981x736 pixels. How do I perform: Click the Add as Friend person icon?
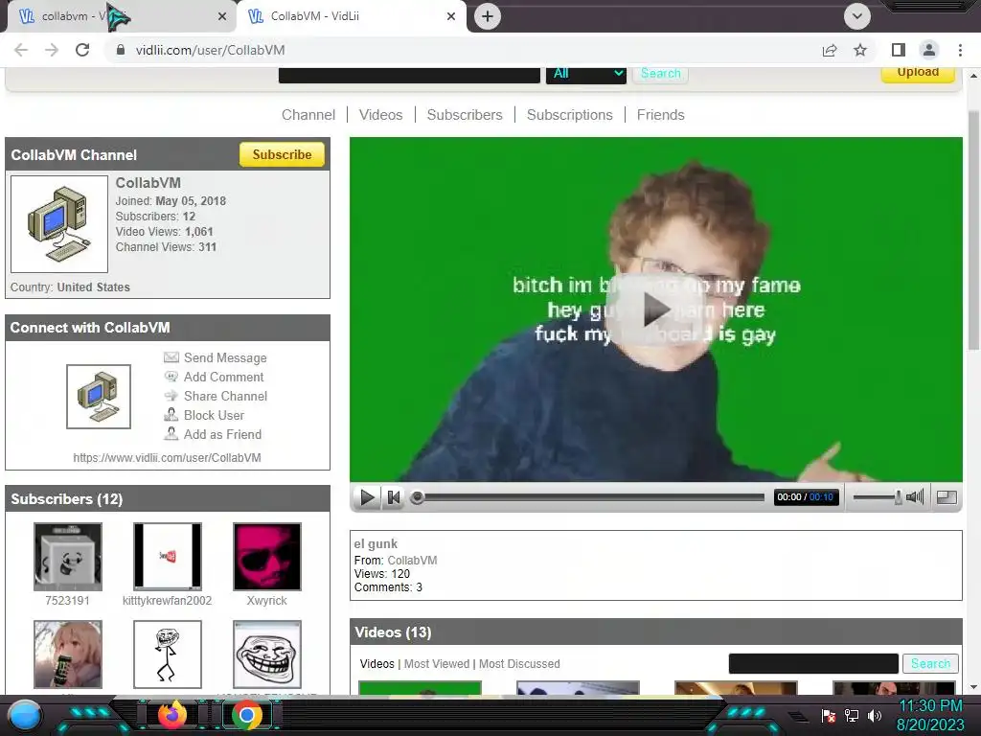(171, 434)
